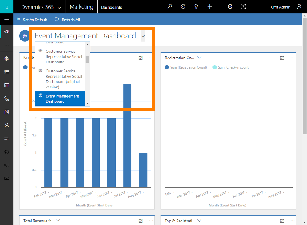
Task: Click the help question mark icon
Action: (243, 7)
